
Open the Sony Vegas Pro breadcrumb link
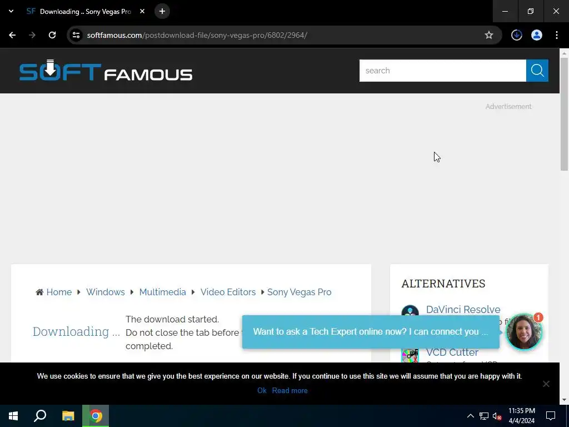pos(299,292)
